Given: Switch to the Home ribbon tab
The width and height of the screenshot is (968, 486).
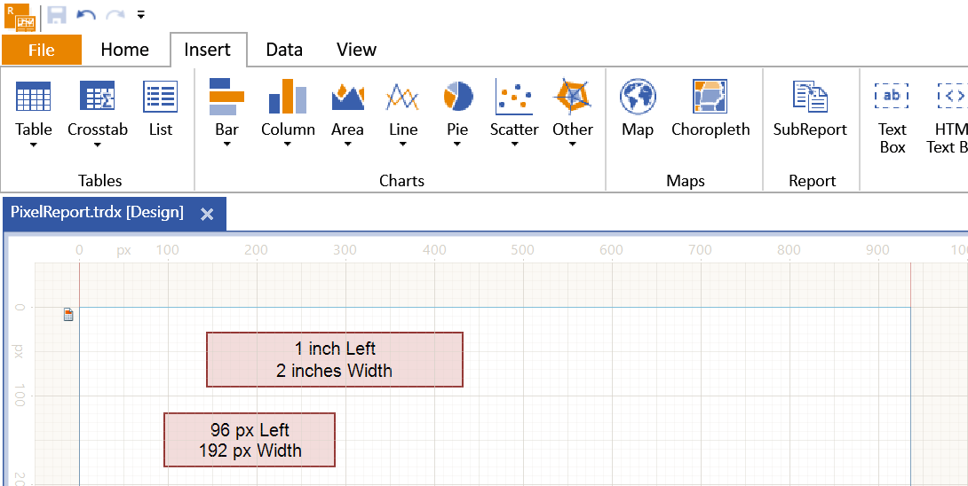Looking at the screenshot, I should tap(124, 50).
